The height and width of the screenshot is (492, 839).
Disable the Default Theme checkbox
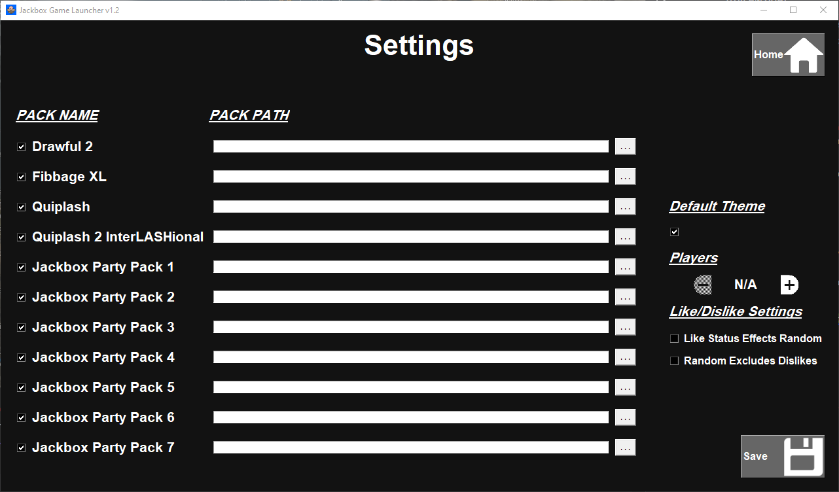[674, 231]
